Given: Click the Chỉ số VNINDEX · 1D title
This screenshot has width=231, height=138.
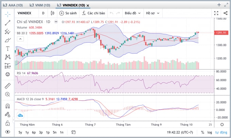Looking at the screenshot, I should click(x=33, y=22).
